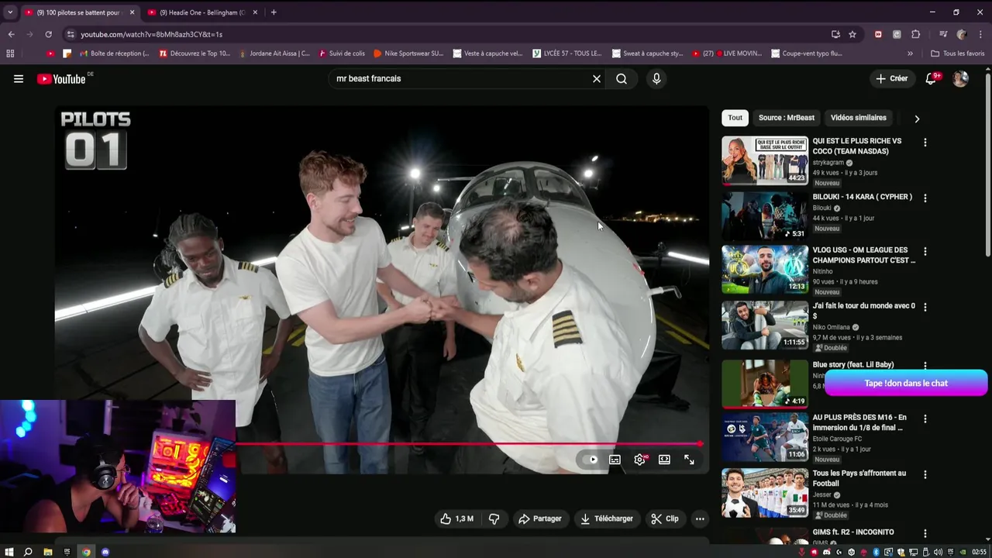992x558 pixels.
Task: Open Boîte de réception bookmark
Action: [x=114, y=53]
